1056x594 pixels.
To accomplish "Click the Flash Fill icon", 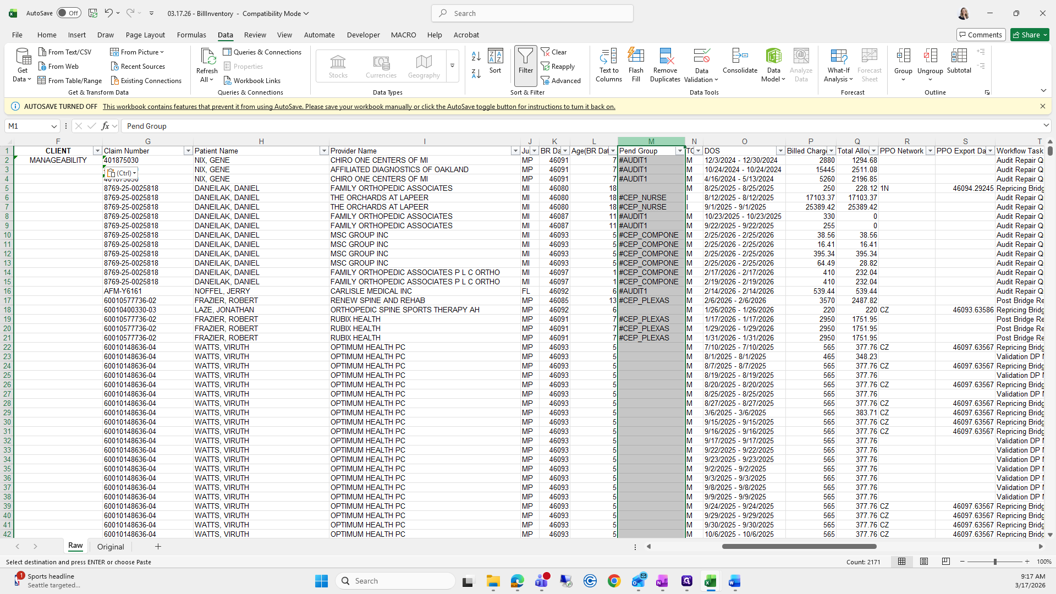I will pos(636,65).
